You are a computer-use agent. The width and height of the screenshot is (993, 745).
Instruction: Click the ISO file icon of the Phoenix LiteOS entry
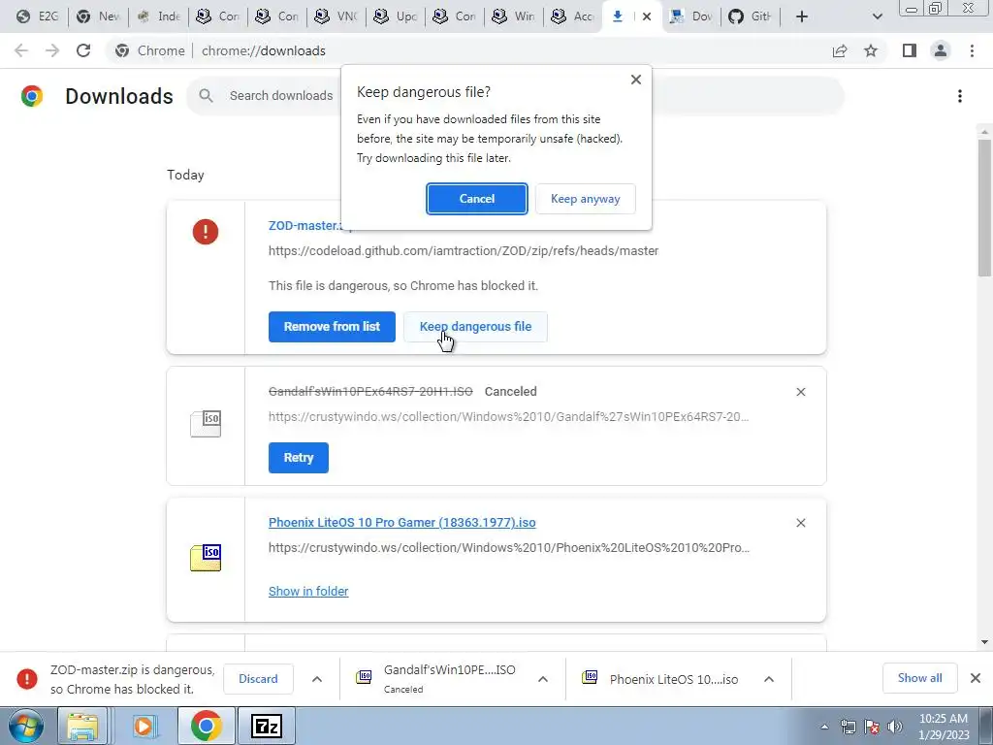206,558
